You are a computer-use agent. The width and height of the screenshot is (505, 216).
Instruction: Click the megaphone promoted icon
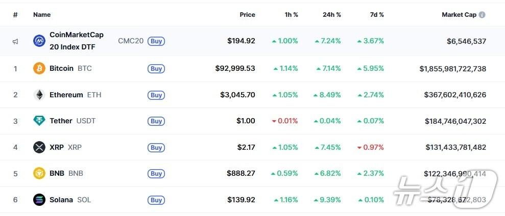15,41
